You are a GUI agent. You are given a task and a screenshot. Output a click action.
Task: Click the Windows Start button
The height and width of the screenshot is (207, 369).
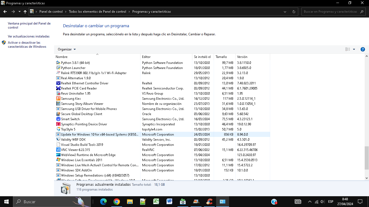pyautogui.click(x=6, y=202)
